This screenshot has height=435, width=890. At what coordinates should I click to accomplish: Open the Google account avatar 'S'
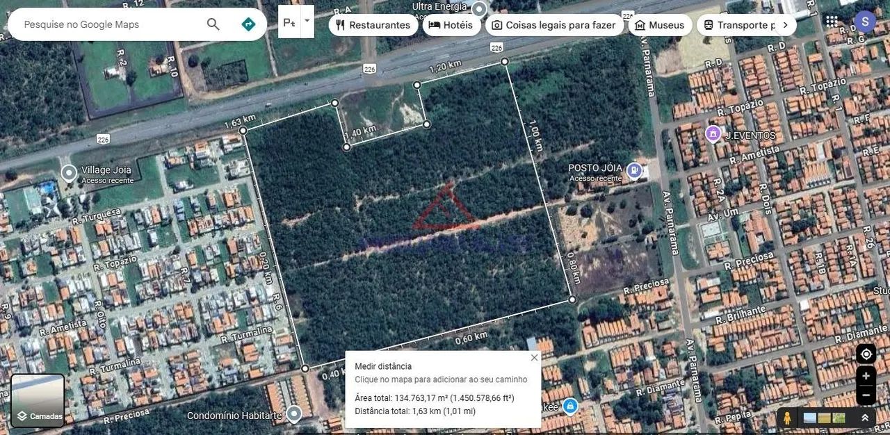coord(865,22)
